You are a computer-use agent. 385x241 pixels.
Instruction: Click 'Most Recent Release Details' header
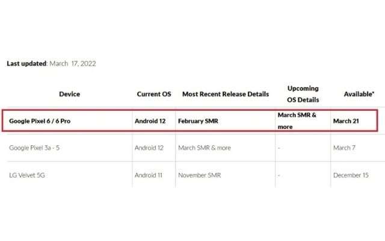click(226, 94)
